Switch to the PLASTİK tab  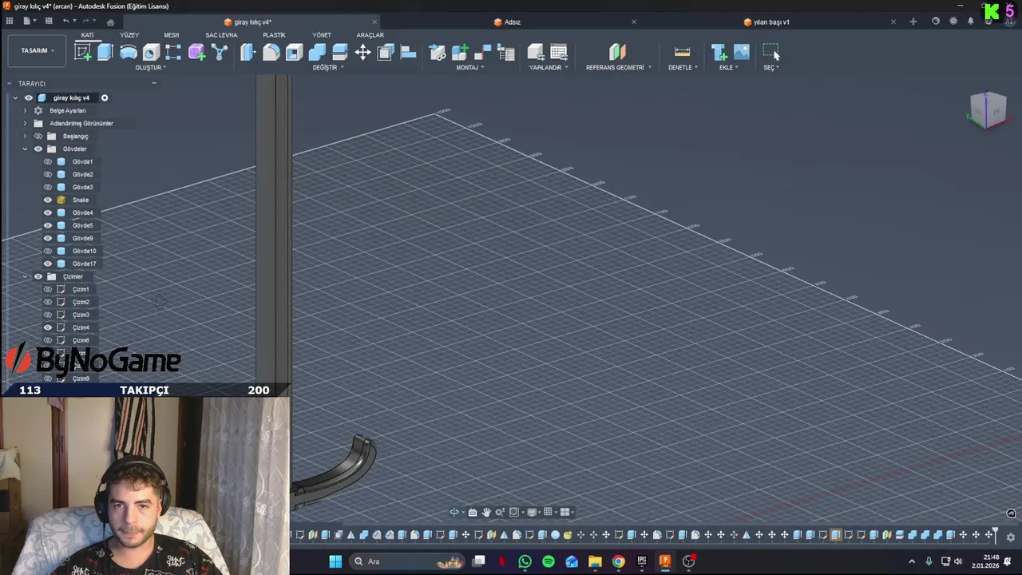pos(274,35)
